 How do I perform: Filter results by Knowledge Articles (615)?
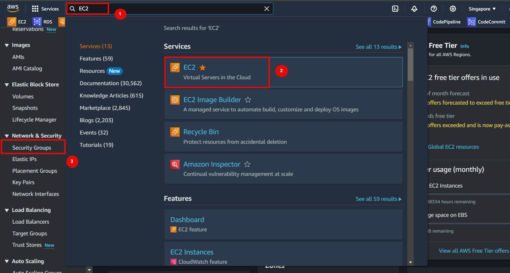coord(111,96)
